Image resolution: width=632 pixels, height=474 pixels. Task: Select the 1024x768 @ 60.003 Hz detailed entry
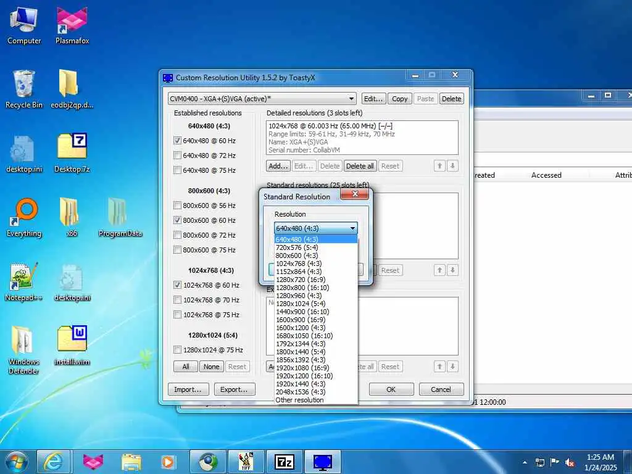(362, 126)
